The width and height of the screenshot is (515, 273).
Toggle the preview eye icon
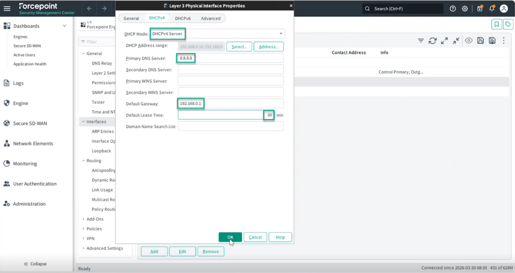(x=469, y=41)
